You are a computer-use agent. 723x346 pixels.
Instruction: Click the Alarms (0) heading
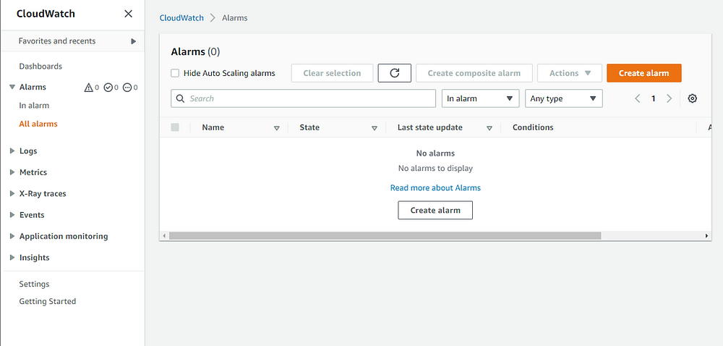point(195,51)
